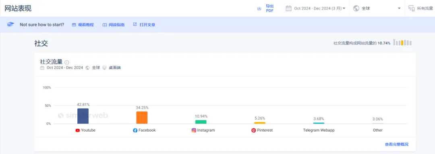Open the 打开文章 link
The height and width of the screenshot is (154, 435).
[x=144, y=24]
